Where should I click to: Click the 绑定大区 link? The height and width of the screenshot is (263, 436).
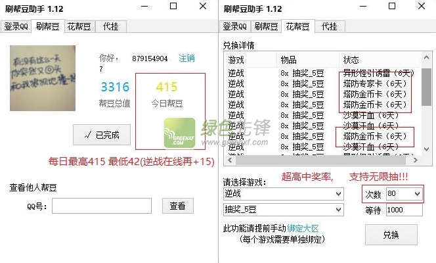click(x=306, y=229)
